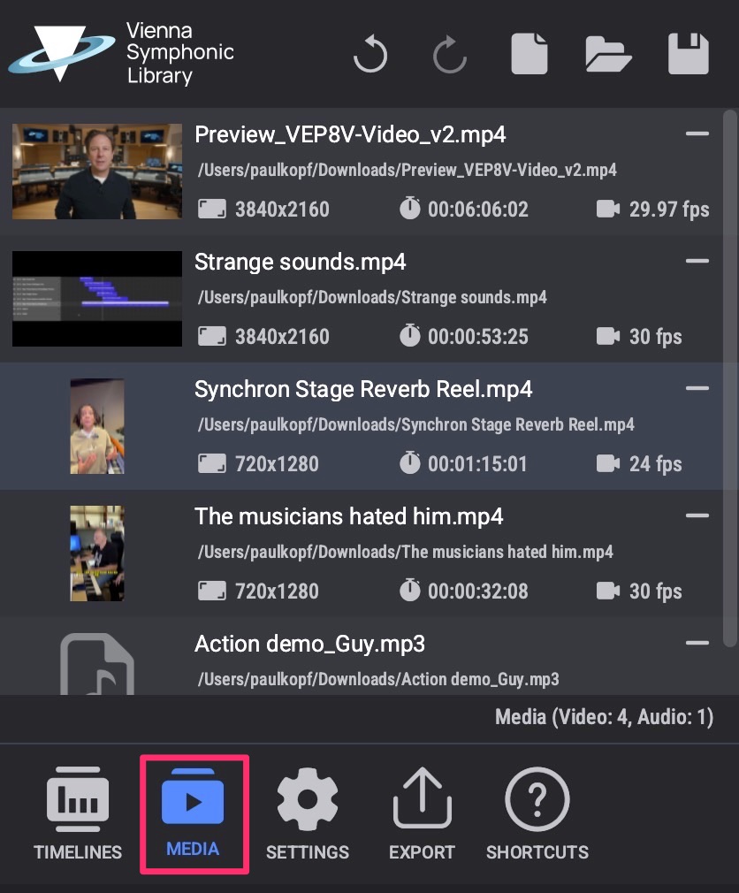Remove Synchron Stage Reverb Reel.mp4 from media
The height and width of the screenshot is (893, 739).
pos(697,389)
